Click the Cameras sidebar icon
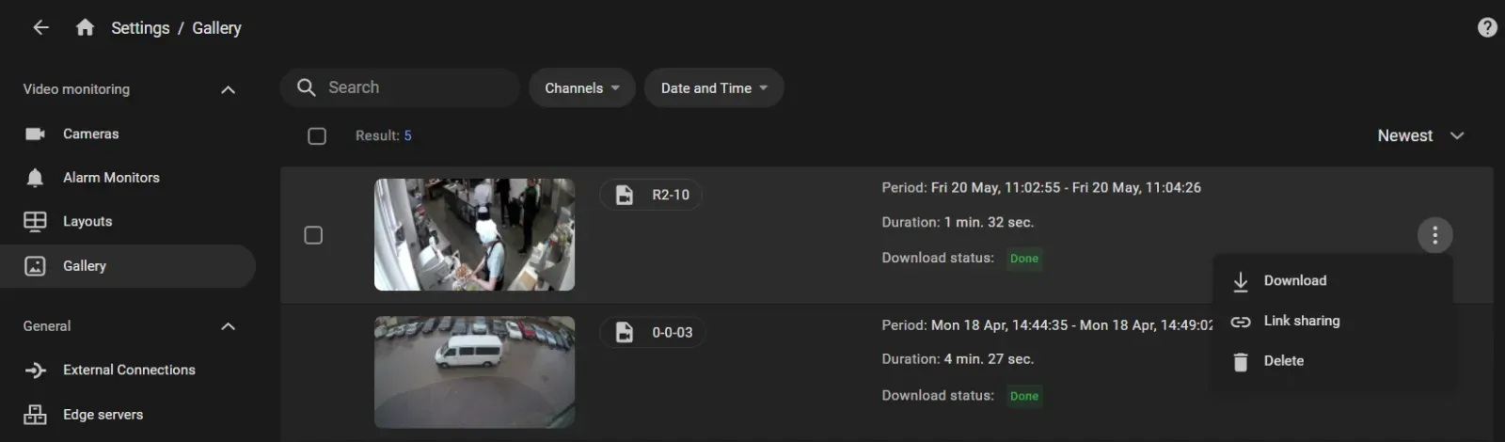This screenshot has width=1505, height=442. [35, 134]
